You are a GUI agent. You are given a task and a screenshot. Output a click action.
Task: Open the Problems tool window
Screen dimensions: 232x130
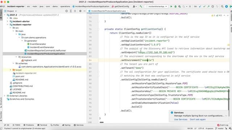coord(29,125)
